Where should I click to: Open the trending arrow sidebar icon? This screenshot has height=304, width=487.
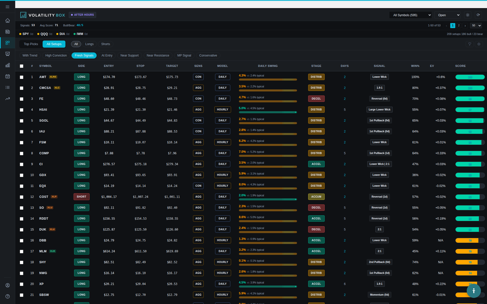point(8,99)
